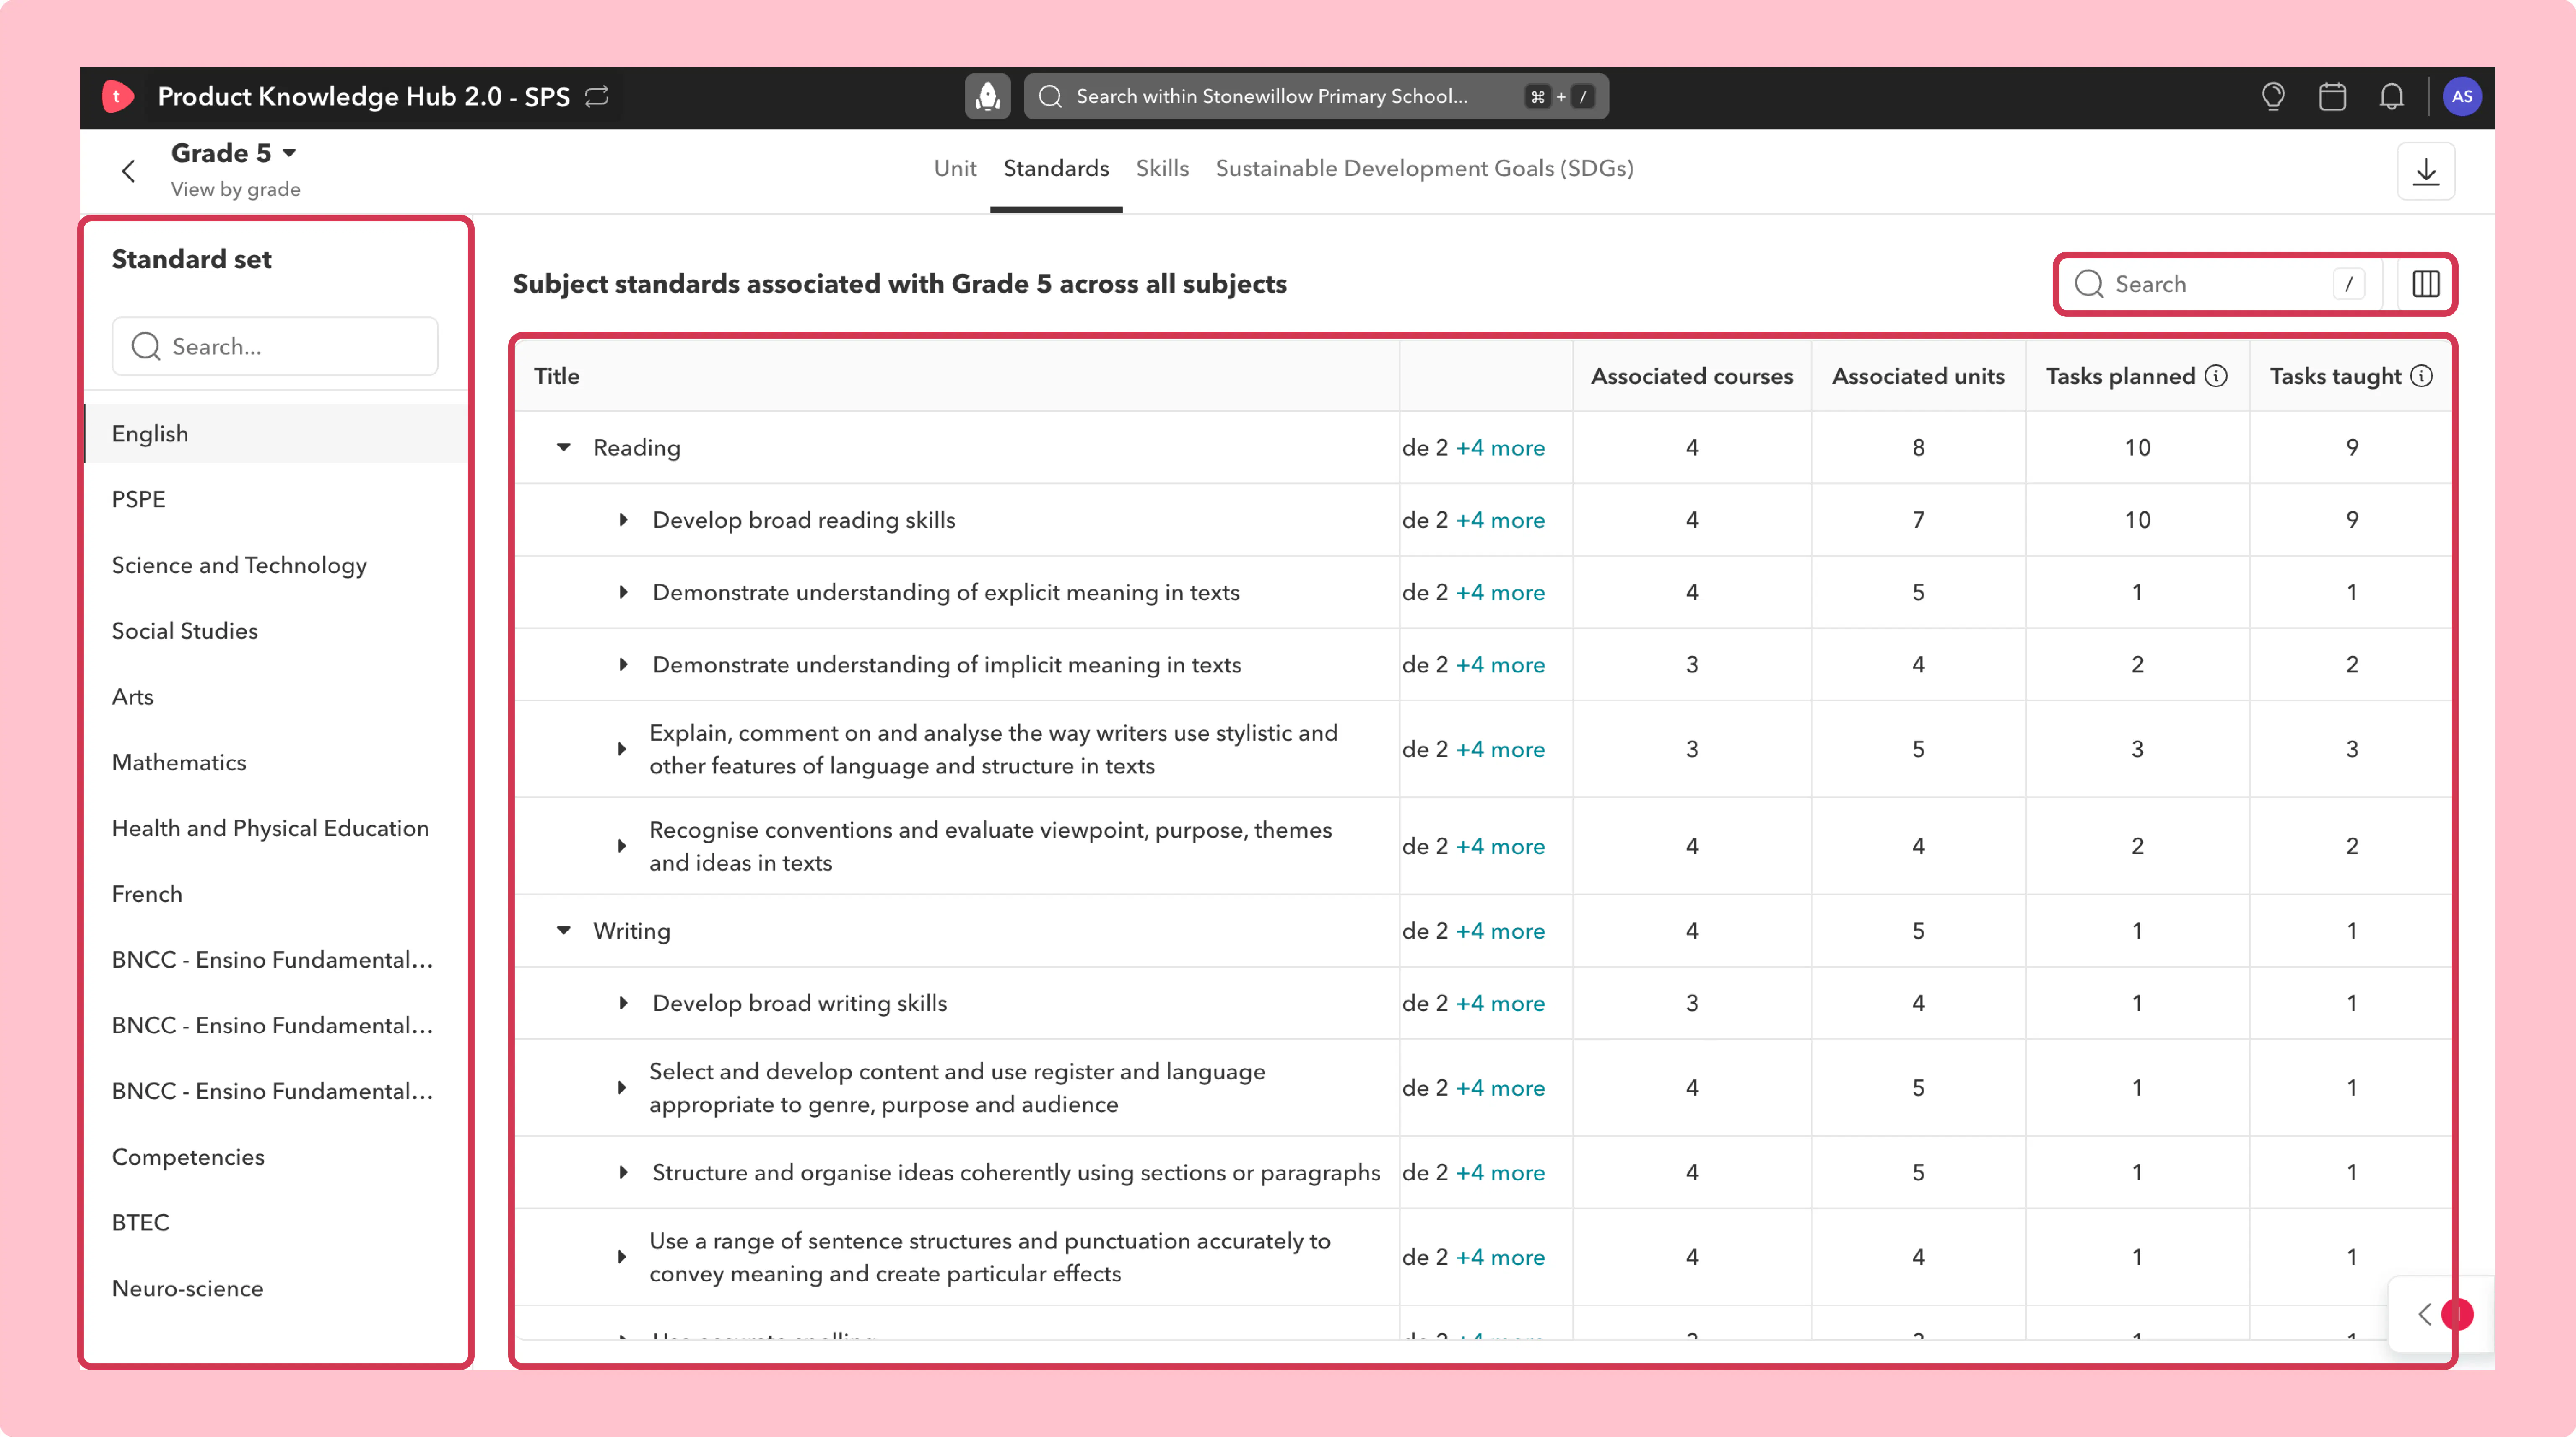Select English standard set

[x=276, y=433]
